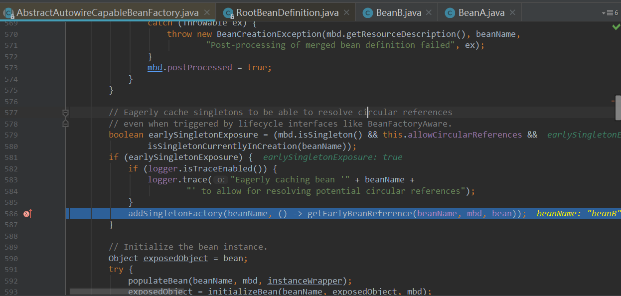Screen dimensions: 621x296
Task: Click line number 590 in the gutter
Action: click(11, 258)
